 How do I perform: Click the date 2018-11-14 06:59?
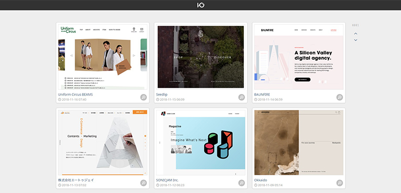[270, 100]
